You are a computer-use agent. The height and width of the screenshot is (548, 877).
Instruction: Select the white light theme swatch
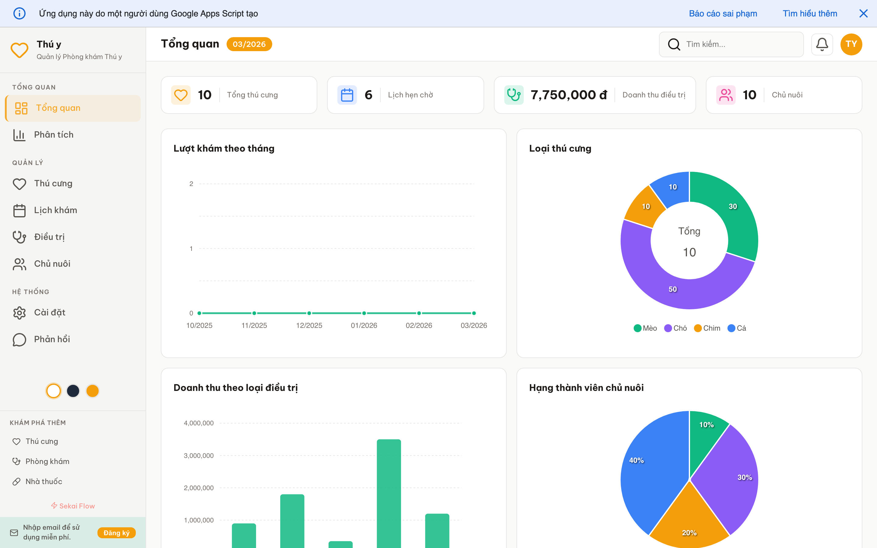(54, 391)
